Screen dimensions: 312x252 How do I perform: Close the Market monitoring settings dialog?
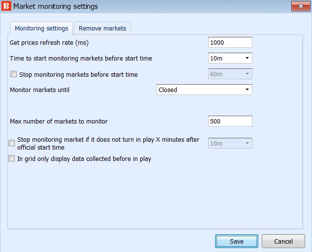tap(301, 6)
